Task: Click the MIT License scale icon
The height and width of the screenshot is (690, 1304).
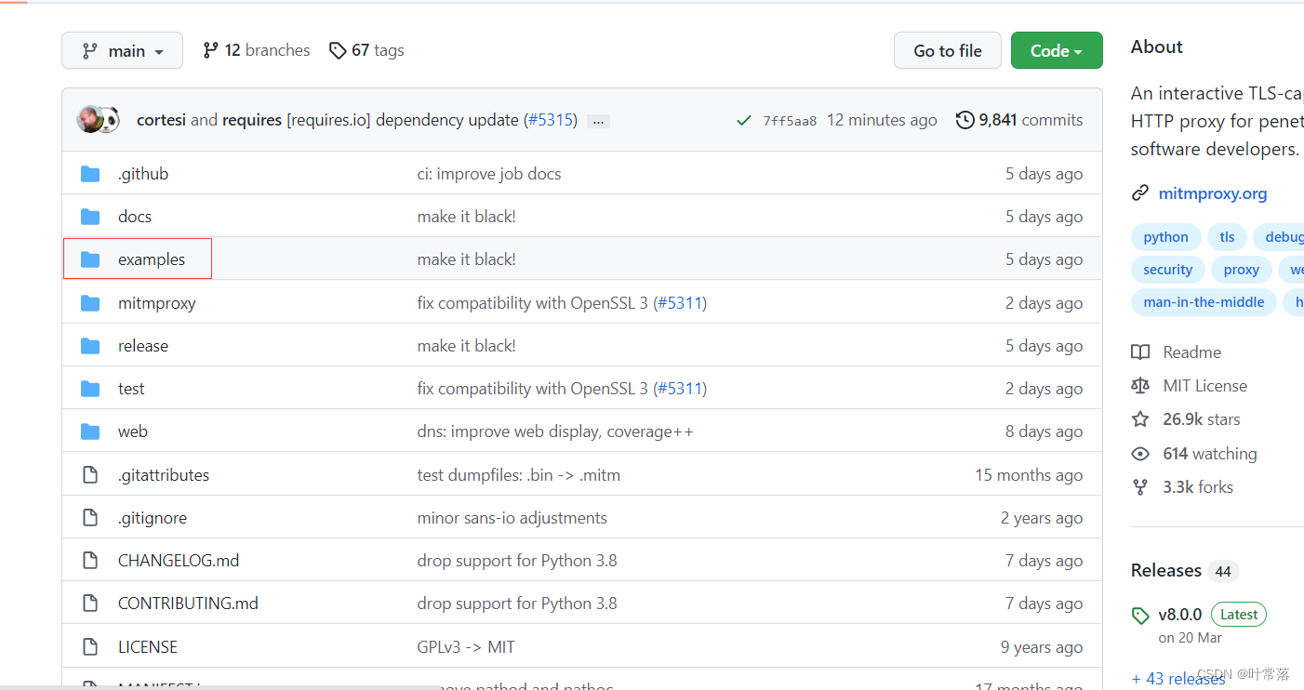Action: click(x=1140, y=386)
